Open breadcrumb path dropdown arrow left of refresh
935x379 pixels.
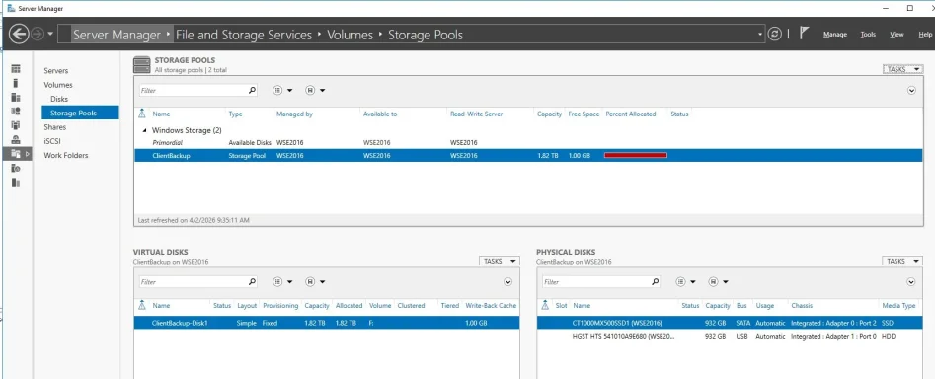click(x=760, y=35)
